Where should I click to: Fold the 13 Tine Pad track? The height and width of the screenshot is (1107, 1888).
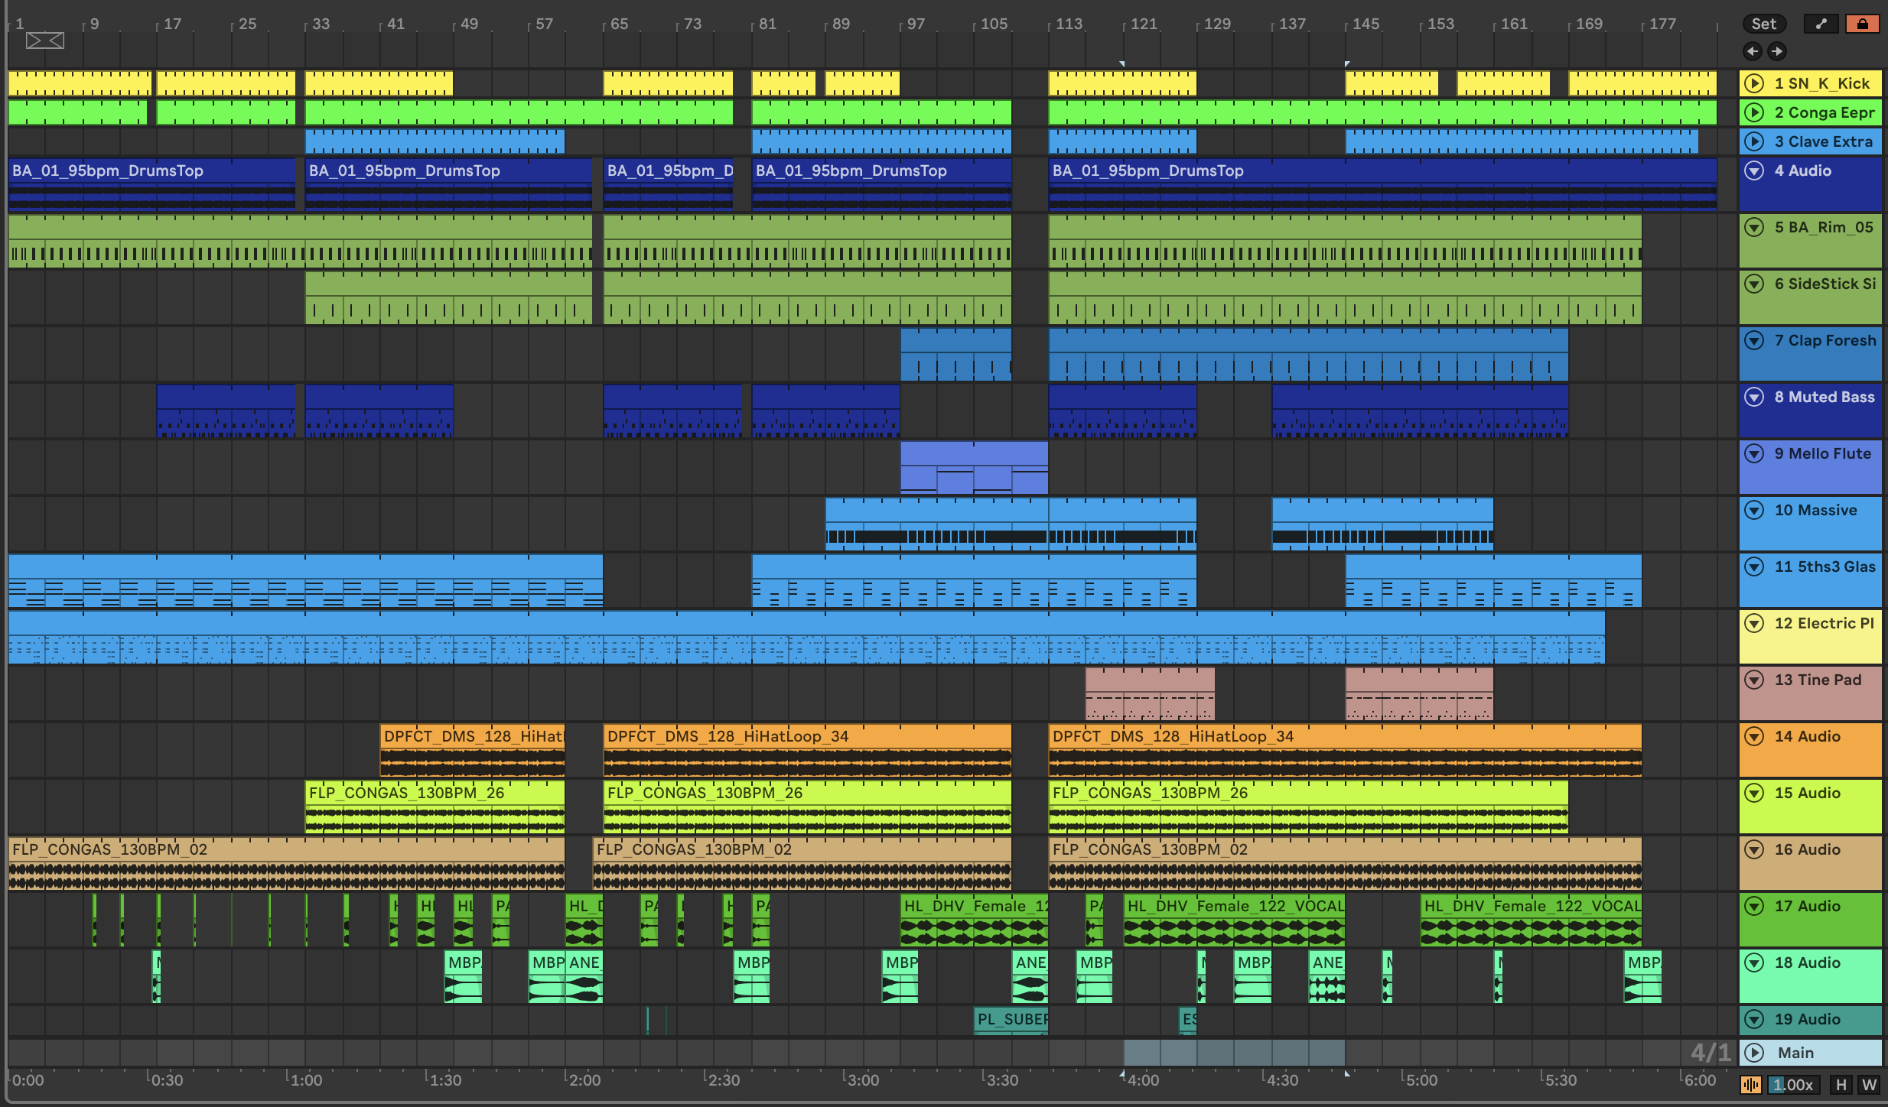(x=1754, y=680)
